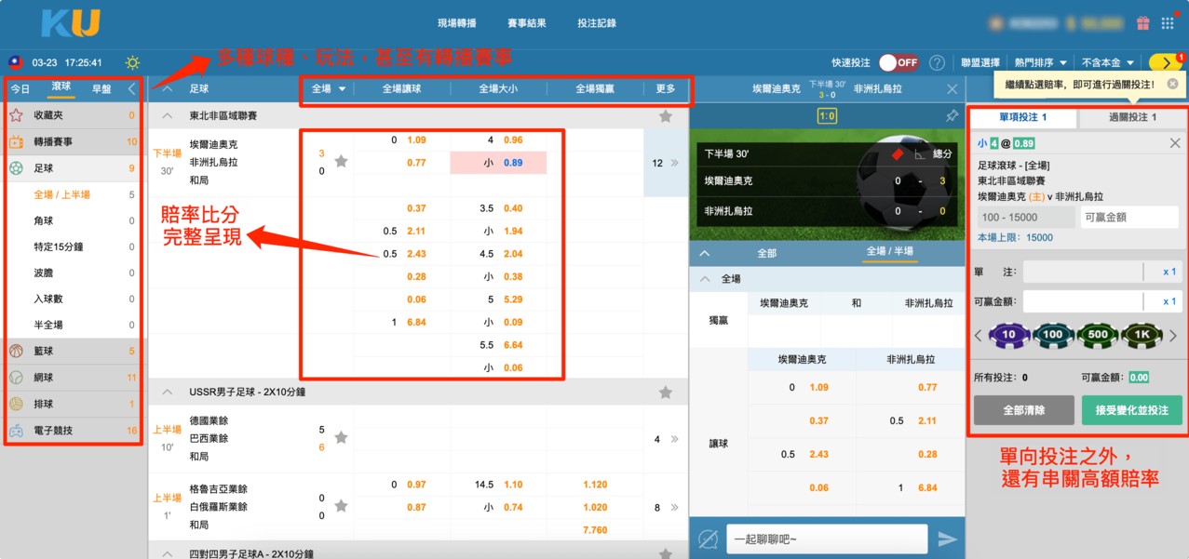Switch to 過關投注 tab
Screen dimensions: 1189x559
coord(1132,117)
